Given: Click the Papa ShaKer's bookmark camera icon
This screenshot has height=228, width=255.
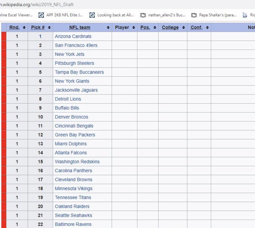Looking at the screenshot, I should tap(194, 15).
